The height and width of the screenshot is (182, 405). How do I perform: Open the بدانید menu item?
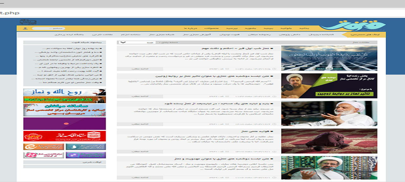[x=304, y=28]
